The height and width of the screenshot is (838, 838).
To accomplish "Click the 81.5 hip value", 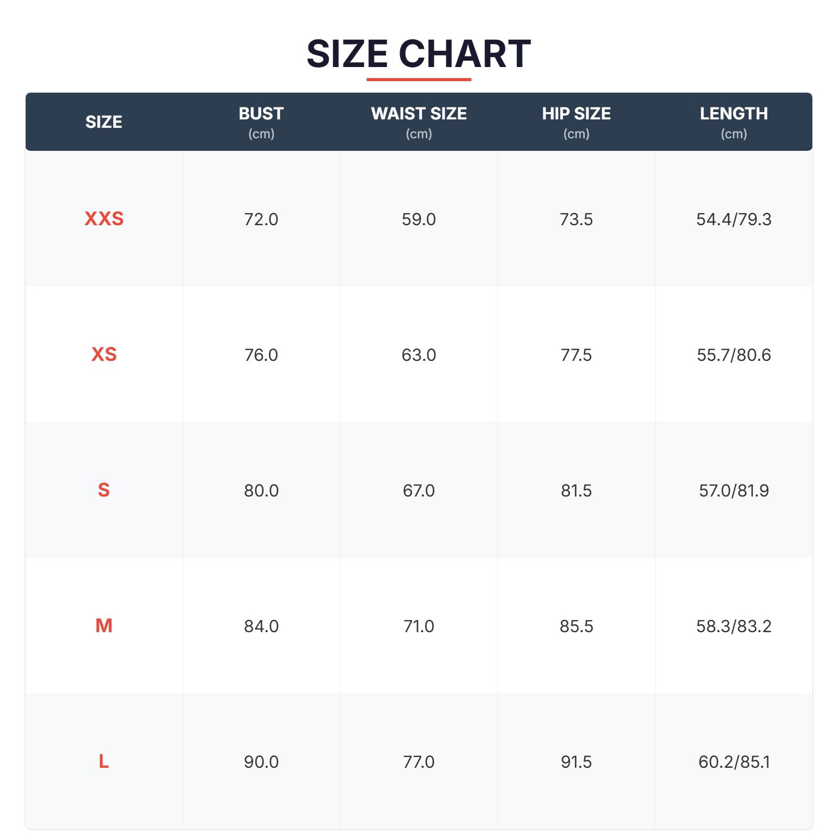I will [x=576, y=491].
